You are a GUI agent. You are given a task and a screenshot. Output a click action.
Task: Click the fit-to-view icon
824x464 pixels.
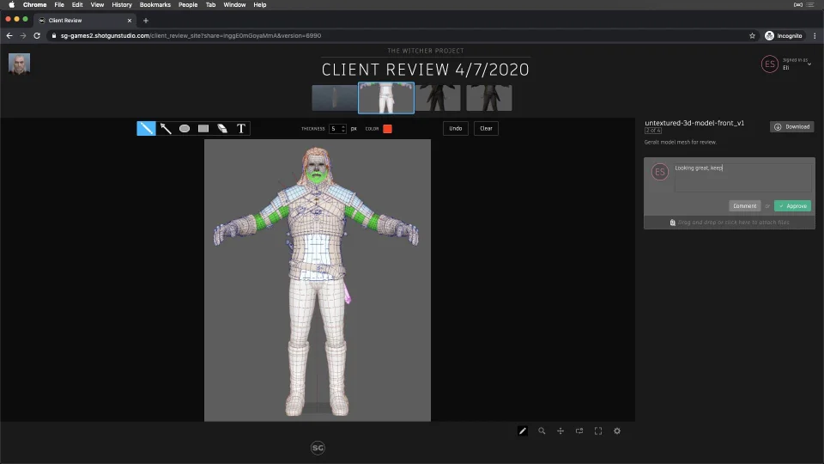point(579,430)
